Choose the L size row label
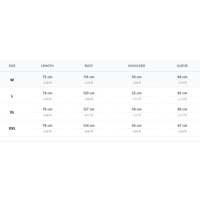 12,96
